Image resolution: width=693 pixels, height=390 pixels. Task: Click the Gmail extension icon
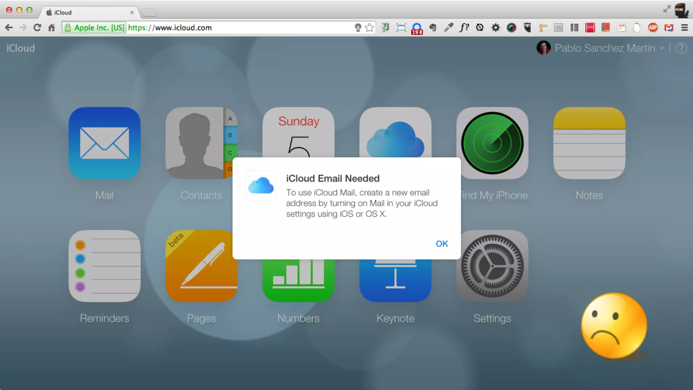tap(669, 28)
